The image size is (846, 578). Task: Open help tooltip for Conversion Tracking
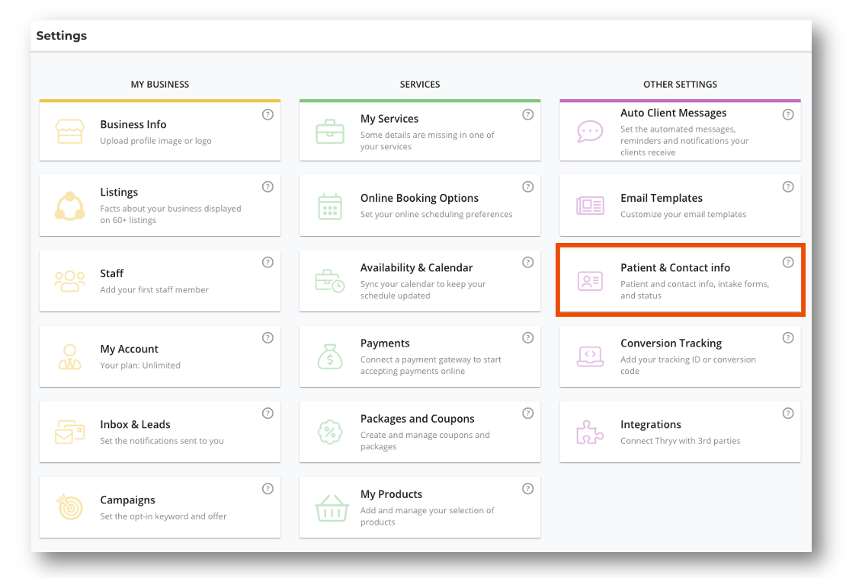(x=788, y=337)
